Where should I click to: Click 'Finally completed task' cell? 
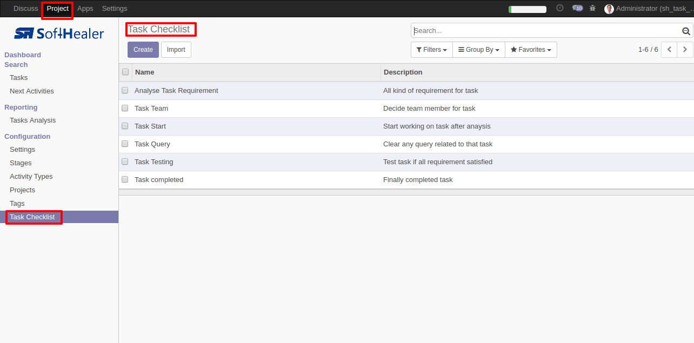coord(418,180)
